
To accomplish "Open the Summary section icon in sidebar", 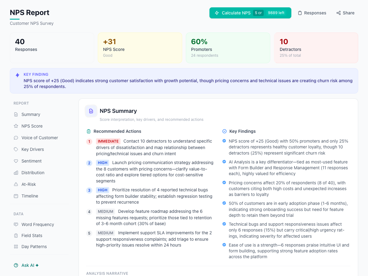I will click(16, 114).
